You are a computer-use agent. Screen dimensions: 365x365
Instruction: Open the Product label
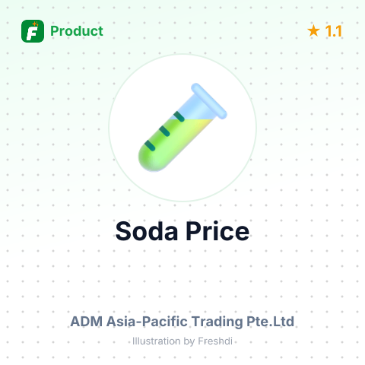coord(77,31)
